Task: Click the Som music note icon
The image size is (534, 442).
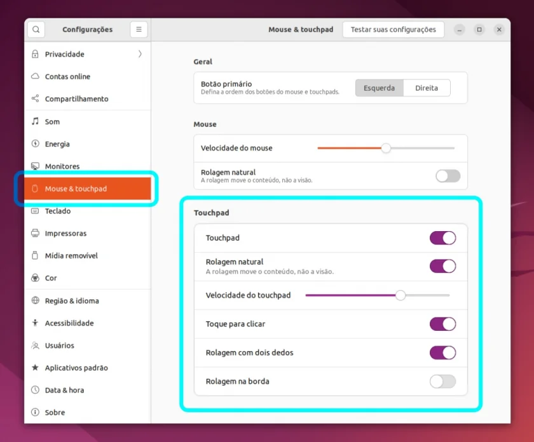Action: point(35,121)
